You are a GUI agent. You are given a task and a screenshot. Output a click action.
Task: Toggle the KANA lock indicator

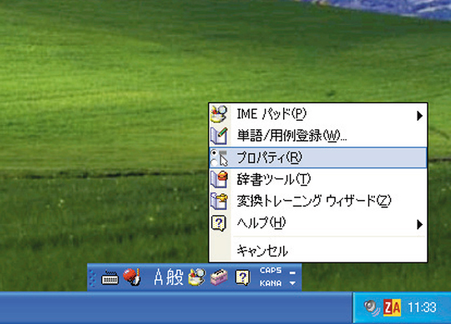tap(271, 283)
